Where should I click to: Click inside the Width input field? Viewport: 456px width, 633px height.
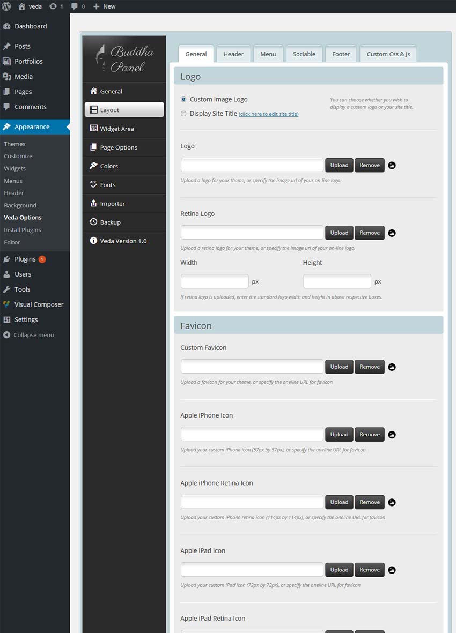click(215, 281)
